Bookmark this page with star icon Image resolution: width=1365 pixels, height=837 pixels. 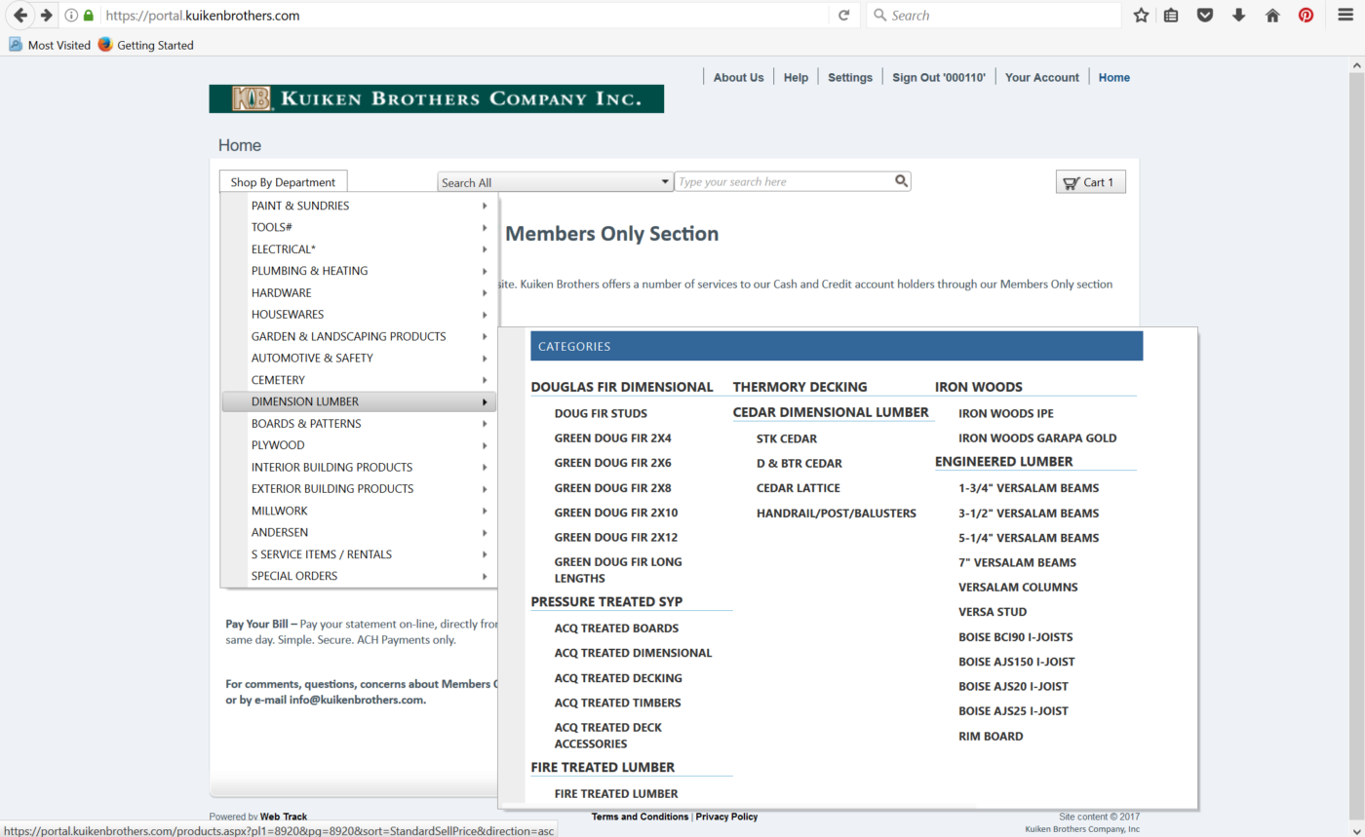coord(1141,16)
